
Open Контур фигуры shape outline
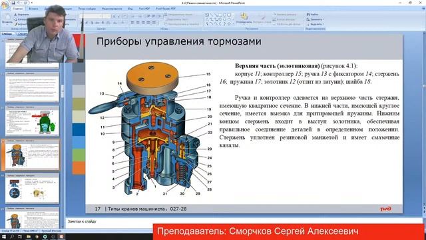(284, 19)
